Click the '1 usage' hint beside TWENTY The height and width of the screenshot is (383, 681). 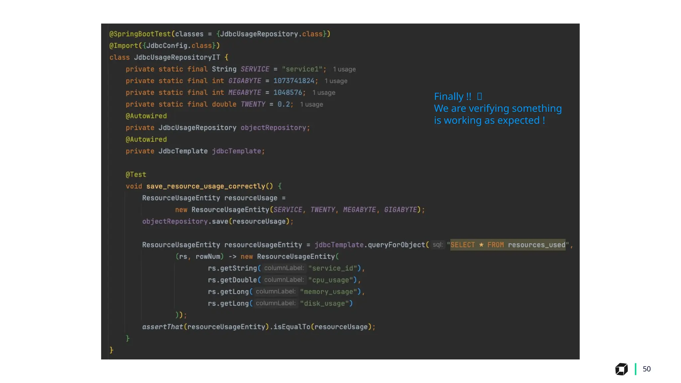(311, 104)
